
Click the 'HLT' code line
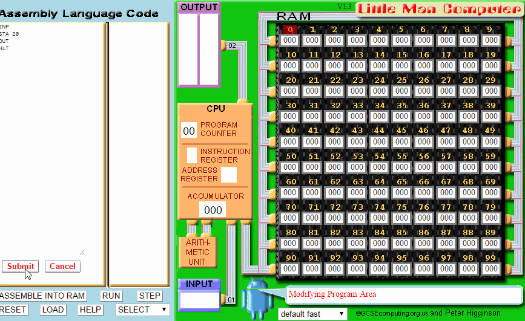(4, 48)
